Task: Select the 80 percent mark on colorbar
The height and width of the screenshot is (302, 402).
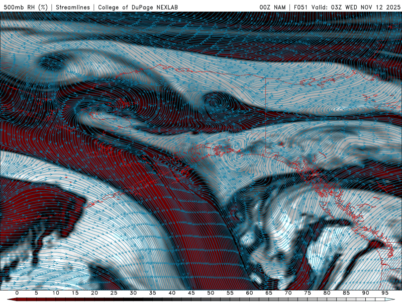Action: coord(327,293)
